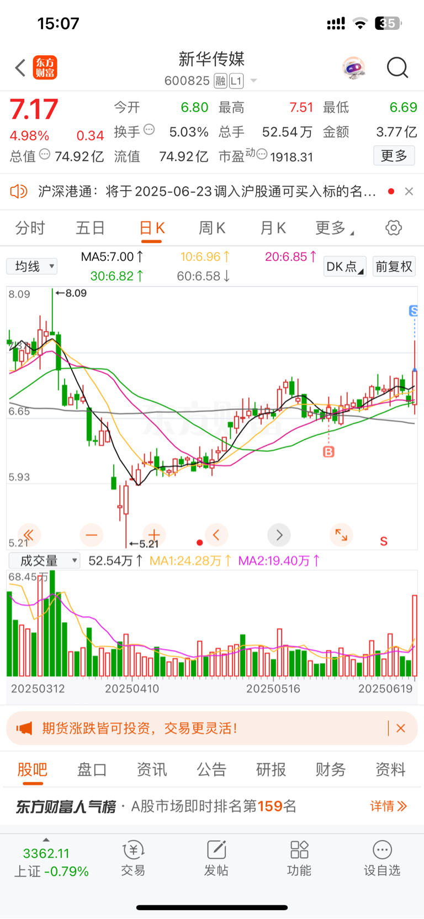Viewport: 424px width, 919px height.
Task: Move chart right with gray chevron
Action: 279,535
